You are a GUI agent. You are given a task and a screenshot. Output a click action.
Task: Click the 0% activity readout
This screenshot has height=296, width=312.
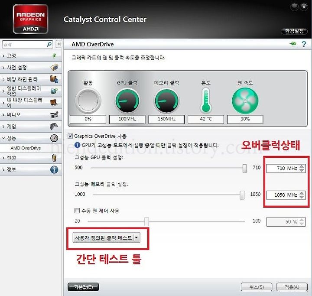pyautogui.click(x=88, y=119)
